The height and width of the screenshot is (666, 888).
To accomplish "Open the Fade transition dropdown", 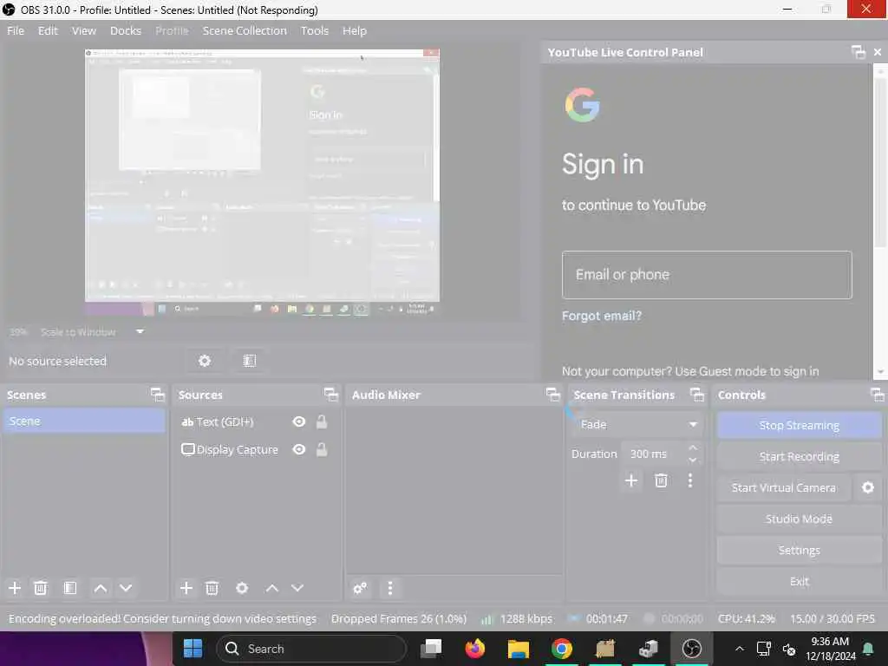I will pyautogui.click(x=637, y=424).
